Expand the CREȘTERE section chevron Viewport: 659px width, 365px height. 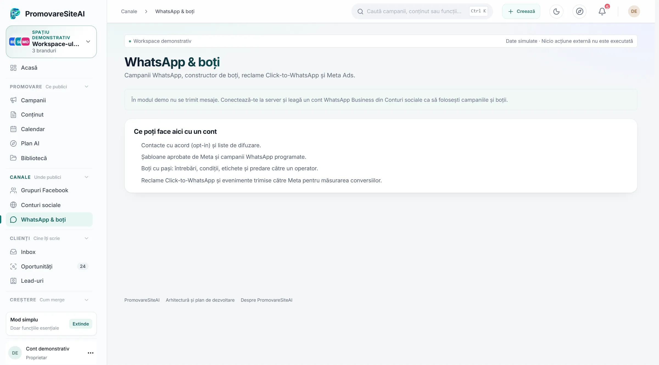[86, 300]
